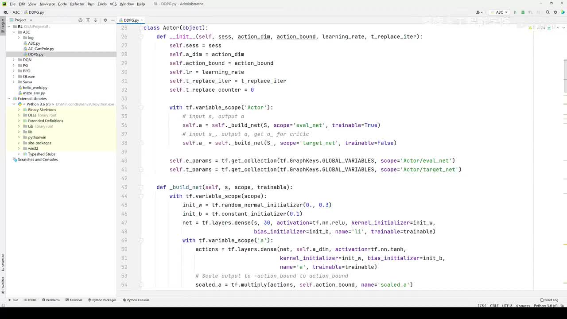Screen dimensions: 567x319
Task: Open the Run tool window
Action: point(13,300)
